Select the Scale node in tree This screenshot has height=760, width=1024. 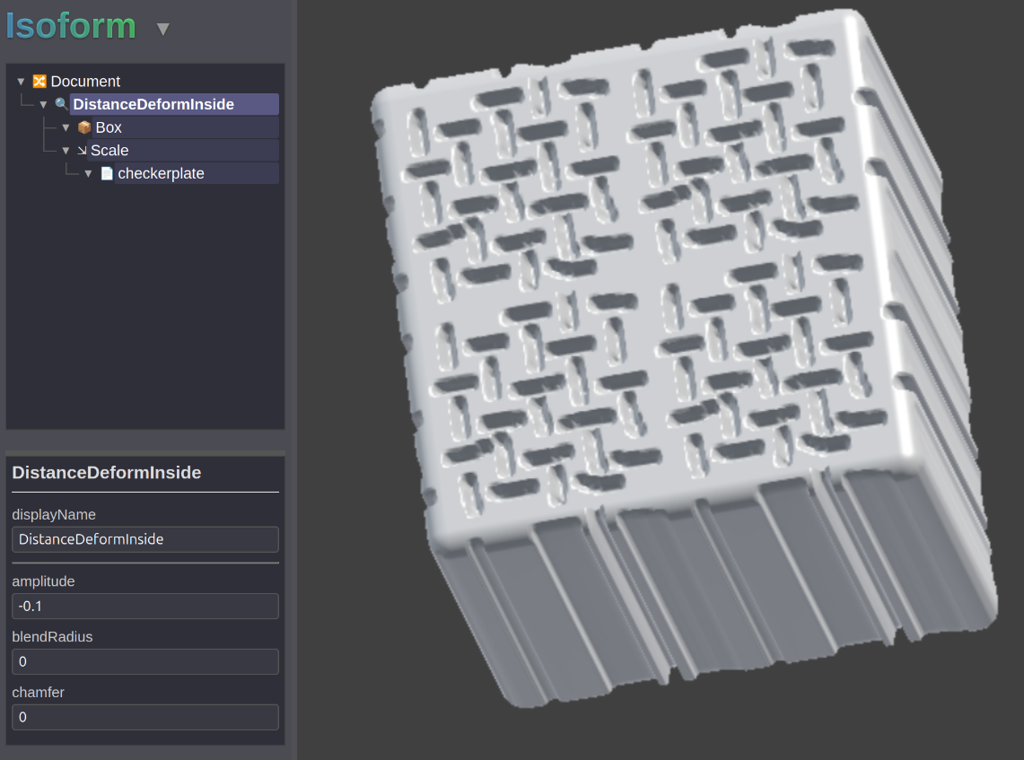coord(109,151)
